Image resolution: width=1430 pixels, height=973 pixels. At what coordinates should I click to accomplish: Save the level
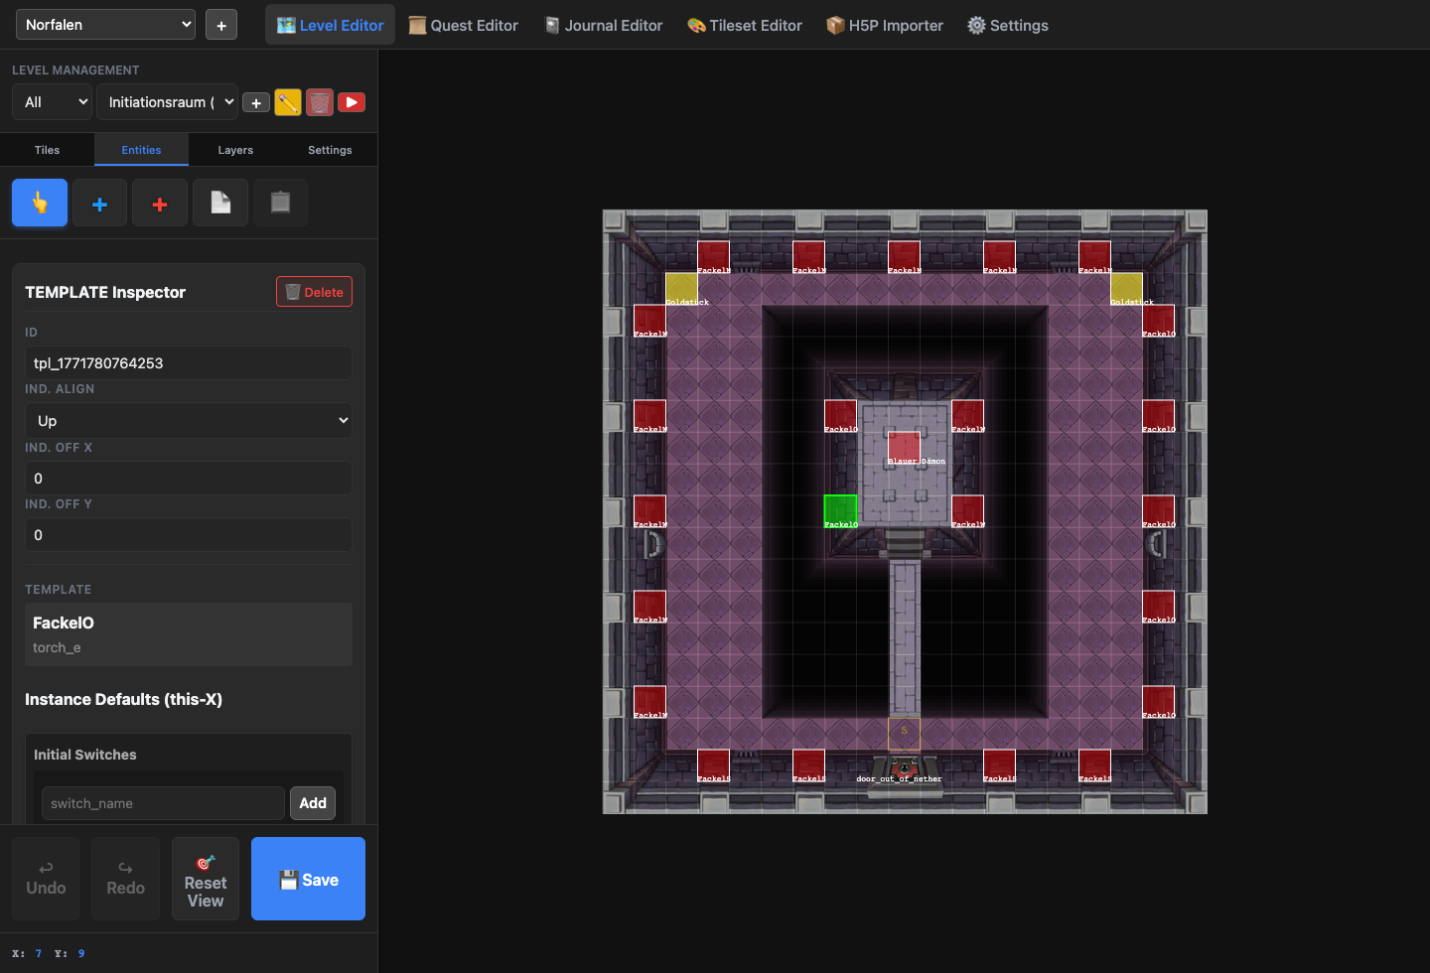click(308, 879)
